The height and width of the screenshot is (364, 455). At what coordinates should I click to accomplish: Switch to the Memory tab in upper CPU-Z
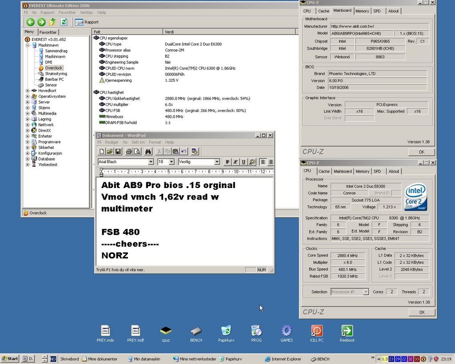(x=362, y=11)
